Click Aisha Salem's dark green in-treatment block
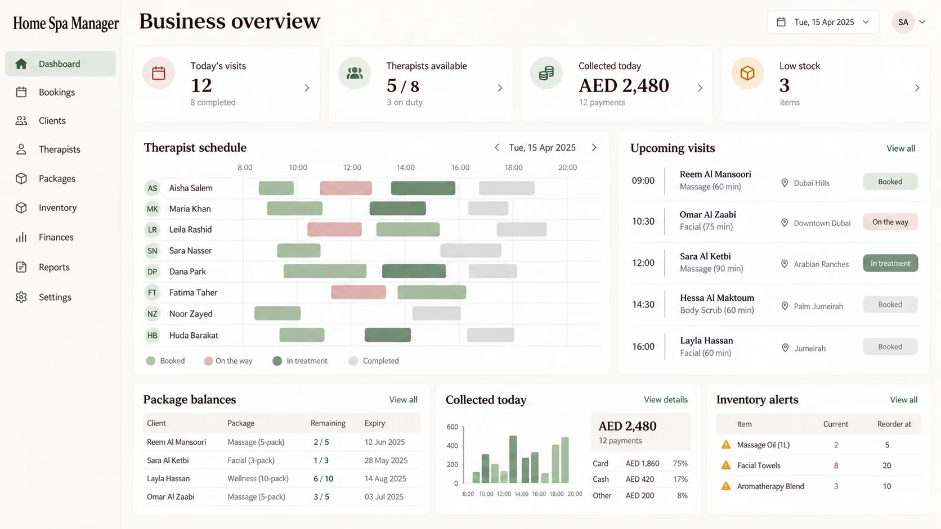This screenshot has height=529, width=941. pos(423,188)
